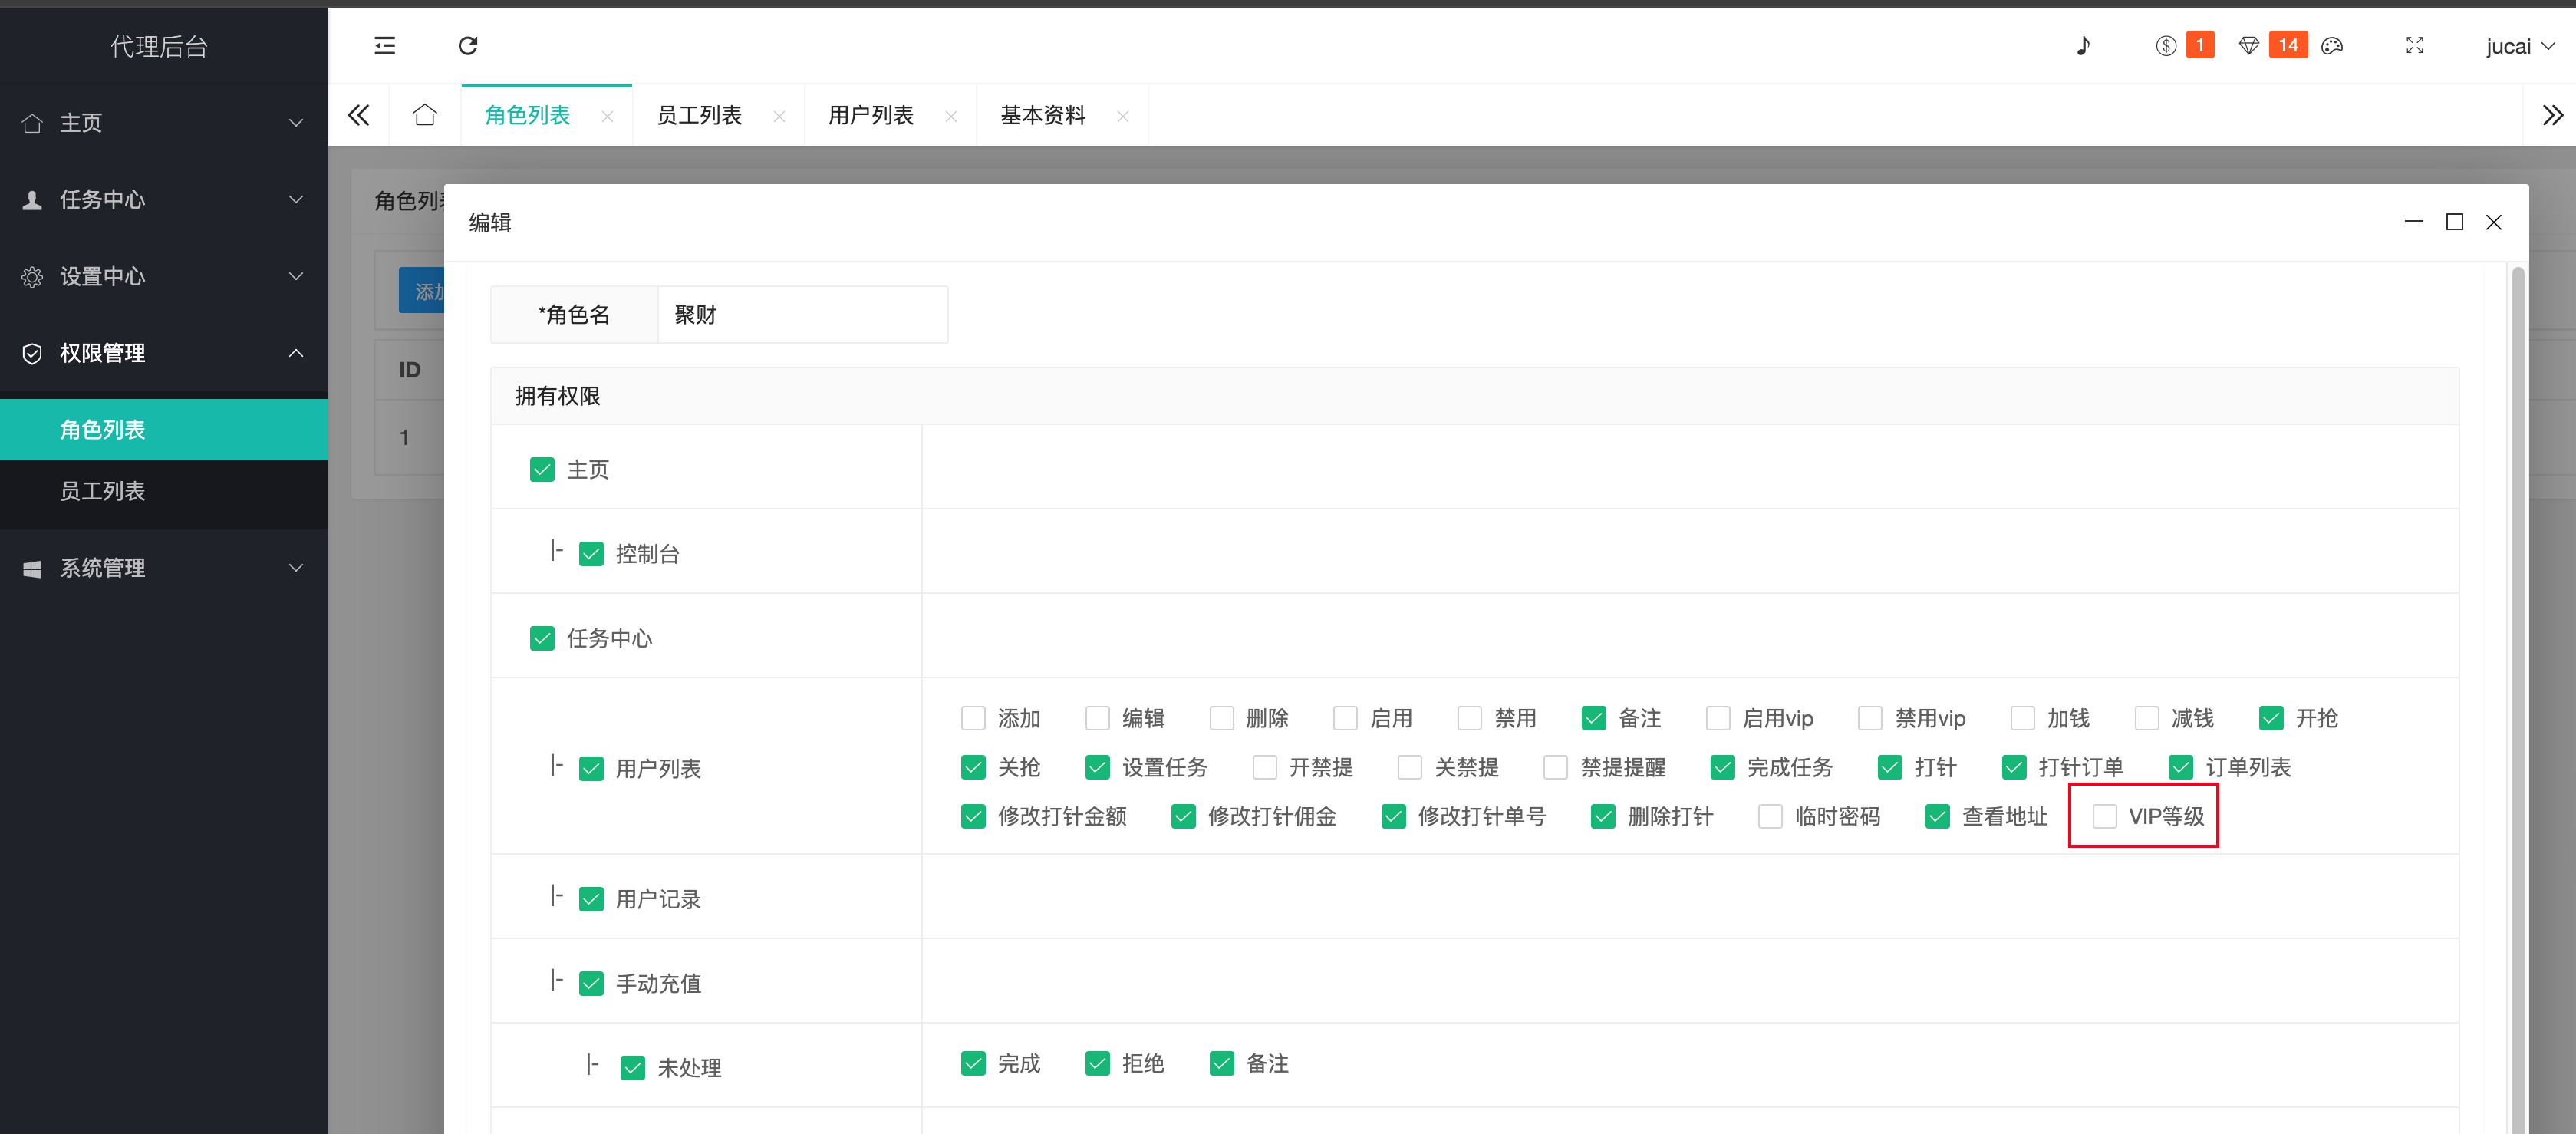Viewport: 2576px width, 1134px height.
Task: Toggle fullscreen with the expand icon
Action: (x=2414, y=46)
